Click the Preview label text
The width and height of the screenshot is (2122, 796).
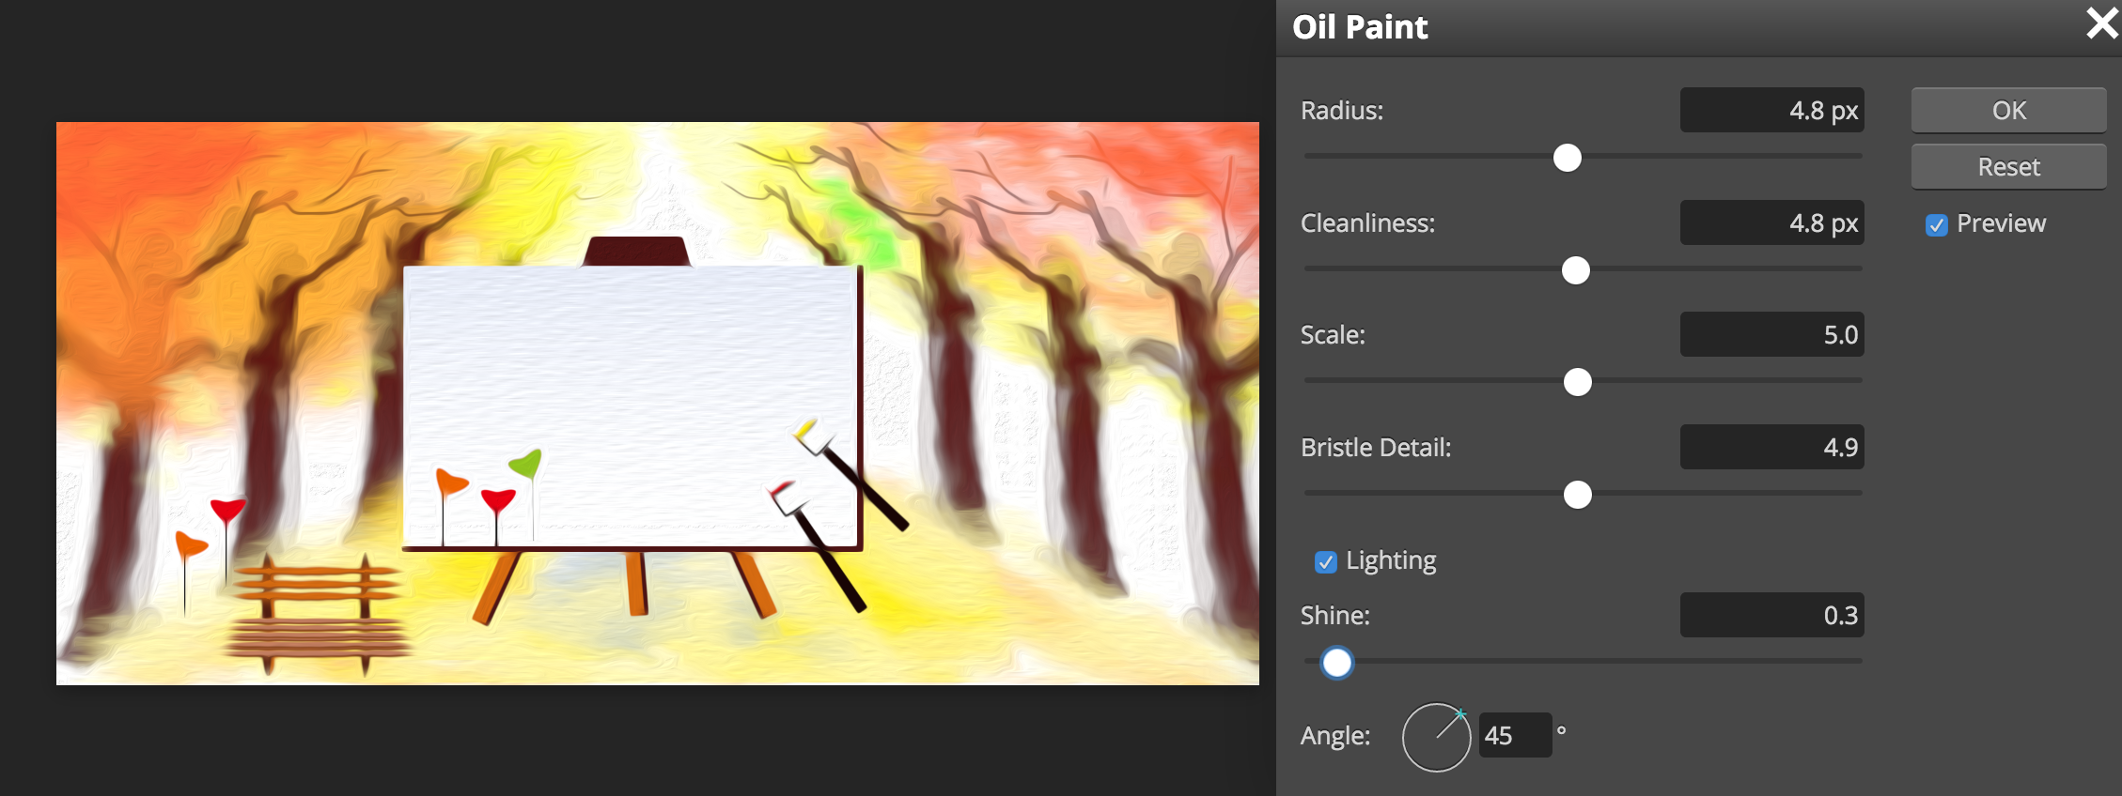tap(2001, 223)
